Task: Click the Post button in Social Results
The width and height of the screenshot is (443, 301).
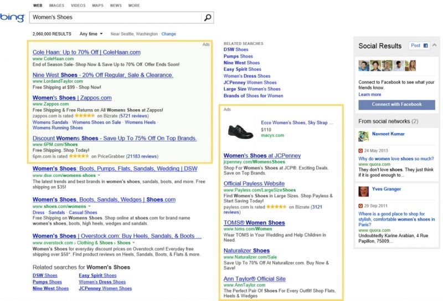Action: coord(419,45)
